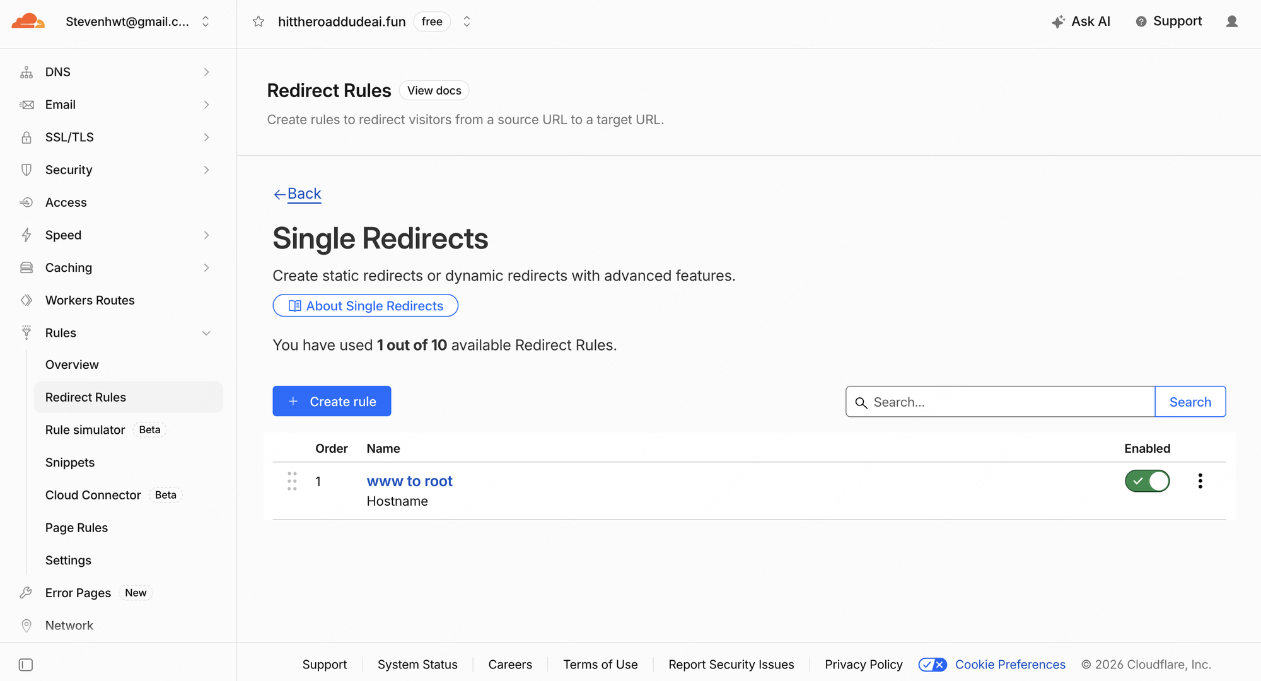
Task: Click into the Search rules field
Action: tap(1000, 402)
